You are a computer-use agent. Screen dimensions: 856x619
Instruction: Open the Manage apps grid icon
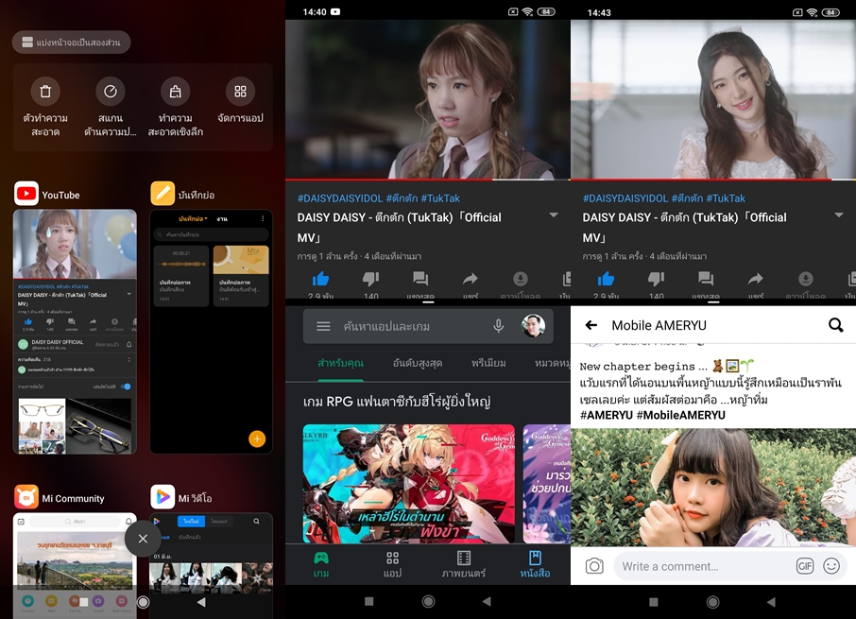pyautogui.click(x=240, y=92)
